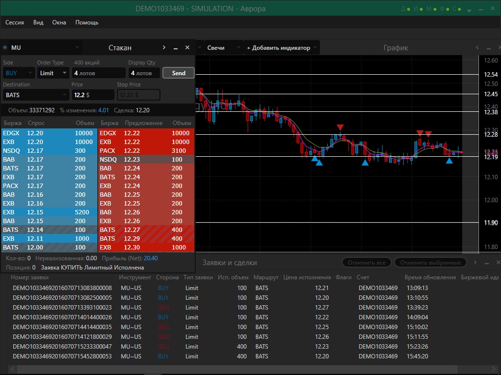This screenshot has width=501, height=375.
Task: Click the Д connection status indicator
Action: (406, 9)
